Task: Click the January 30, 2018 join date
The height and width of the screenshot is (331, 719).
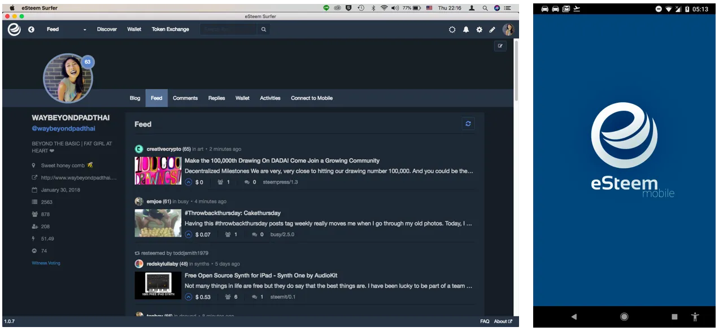Action: [x=60, y=190]
